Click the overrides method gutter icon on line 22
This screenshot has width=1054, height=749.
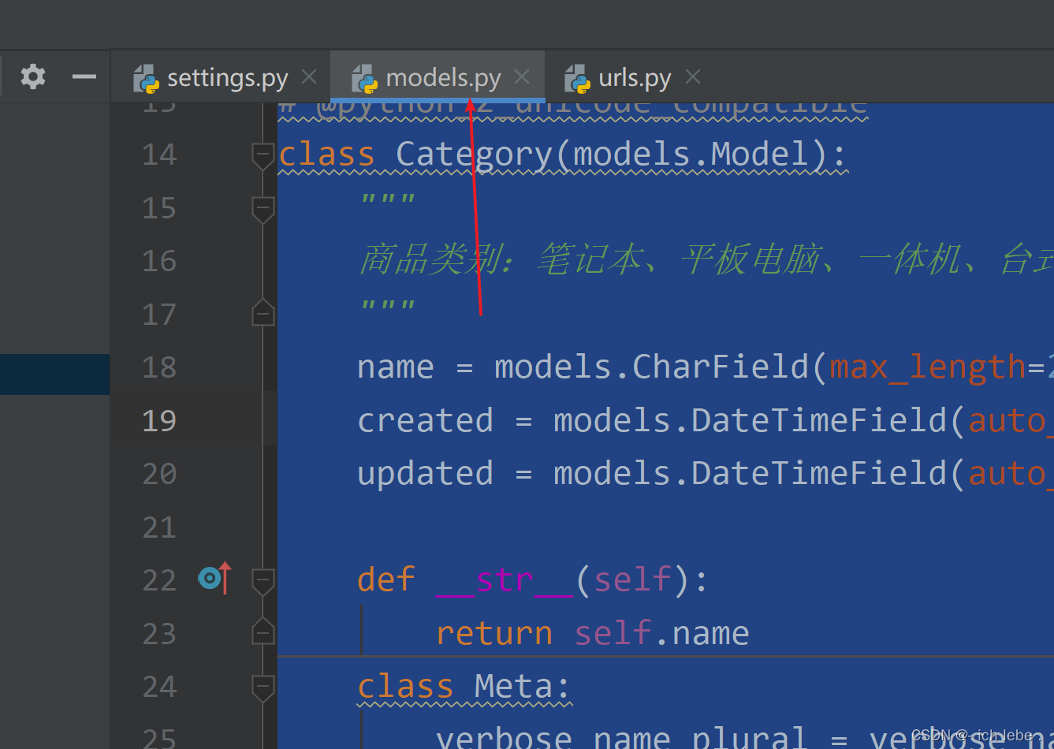pyautogui.click(x=214, y=578)
